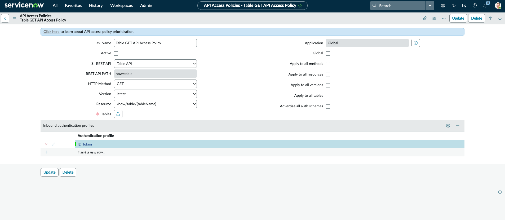Add a new row plus icon

coord(46,152)
